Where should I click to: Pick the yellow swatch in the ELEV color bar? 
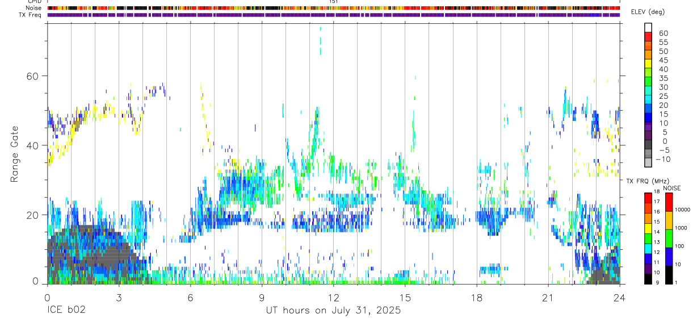[648, 64]
